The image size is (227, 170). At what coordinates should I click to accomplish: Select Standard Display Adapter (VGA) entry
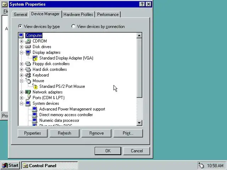pyautogui.click(x=66, y=58)
